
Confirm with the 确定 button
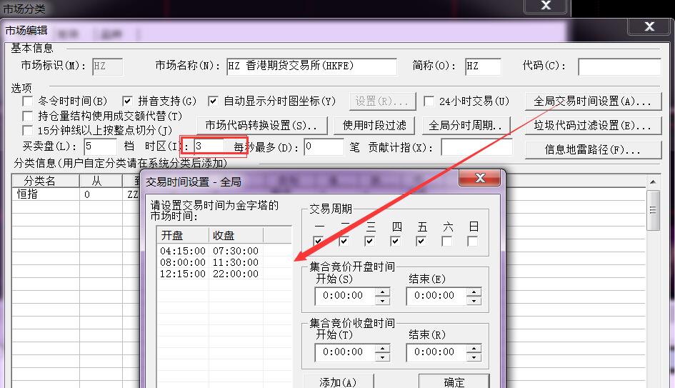pyautogui.click(x=454, y=382)
